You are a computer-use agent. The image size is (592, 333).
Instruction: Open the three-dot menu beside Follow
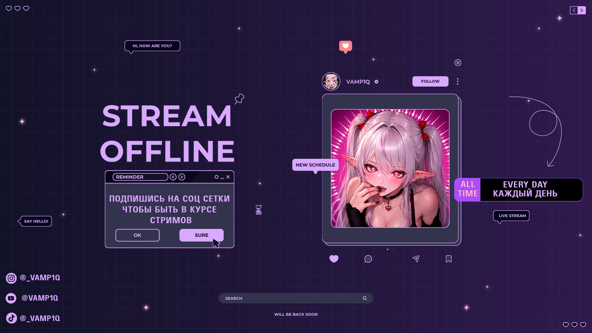[x=458, y=81]
